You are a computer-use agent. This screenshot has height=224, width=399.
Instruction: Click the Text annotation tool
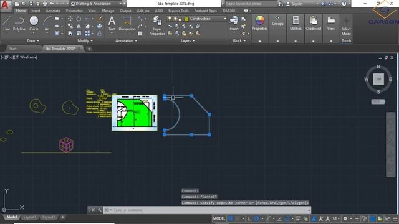pos(112,24)
